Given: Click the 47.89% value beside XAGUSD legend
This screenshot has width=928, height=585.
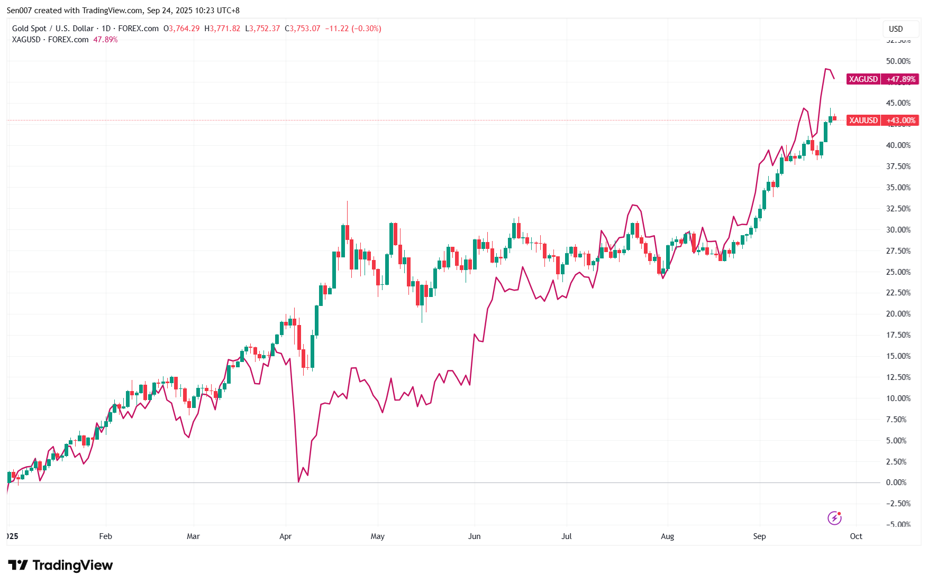Looking at the screenshot, I should point(105,40).
